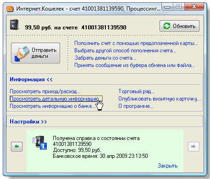
Task: Click the safe icon near account balance
Action: point(14,25)
